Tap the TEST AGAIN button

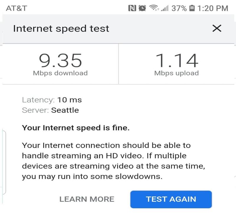171,199
